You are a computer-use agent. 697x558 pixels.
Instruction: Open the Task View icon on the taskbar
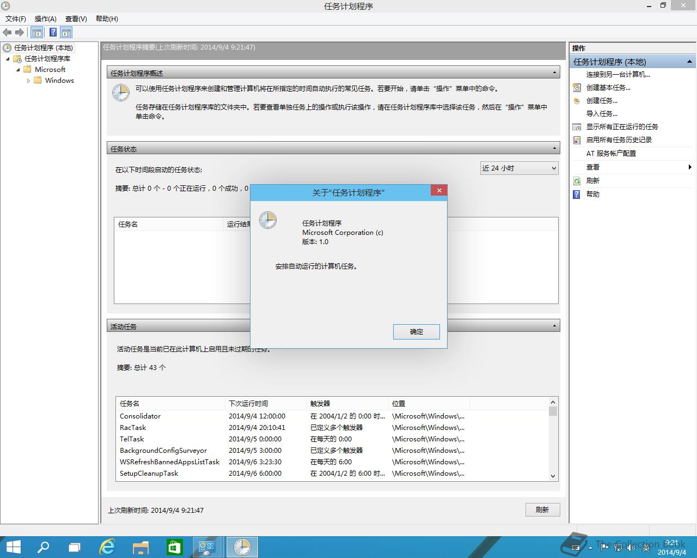point(75,547)
